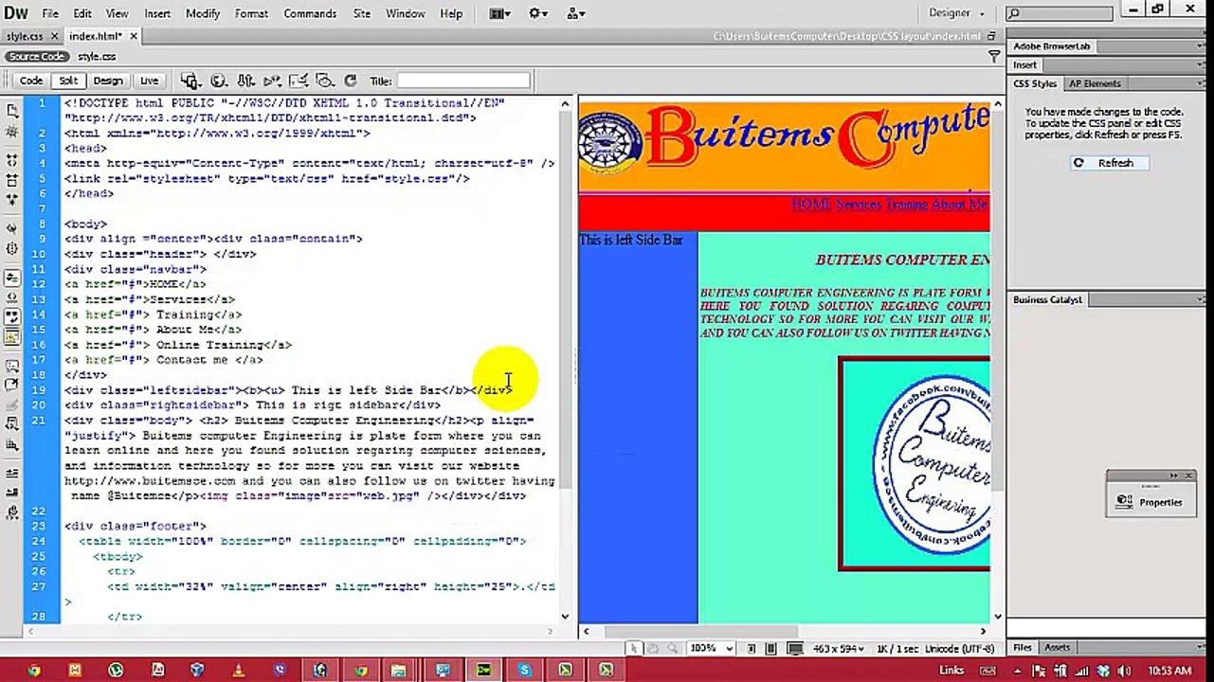Screen dimensions: 1214x682
Task: Switch to Design view
Action: pos(107,81)
